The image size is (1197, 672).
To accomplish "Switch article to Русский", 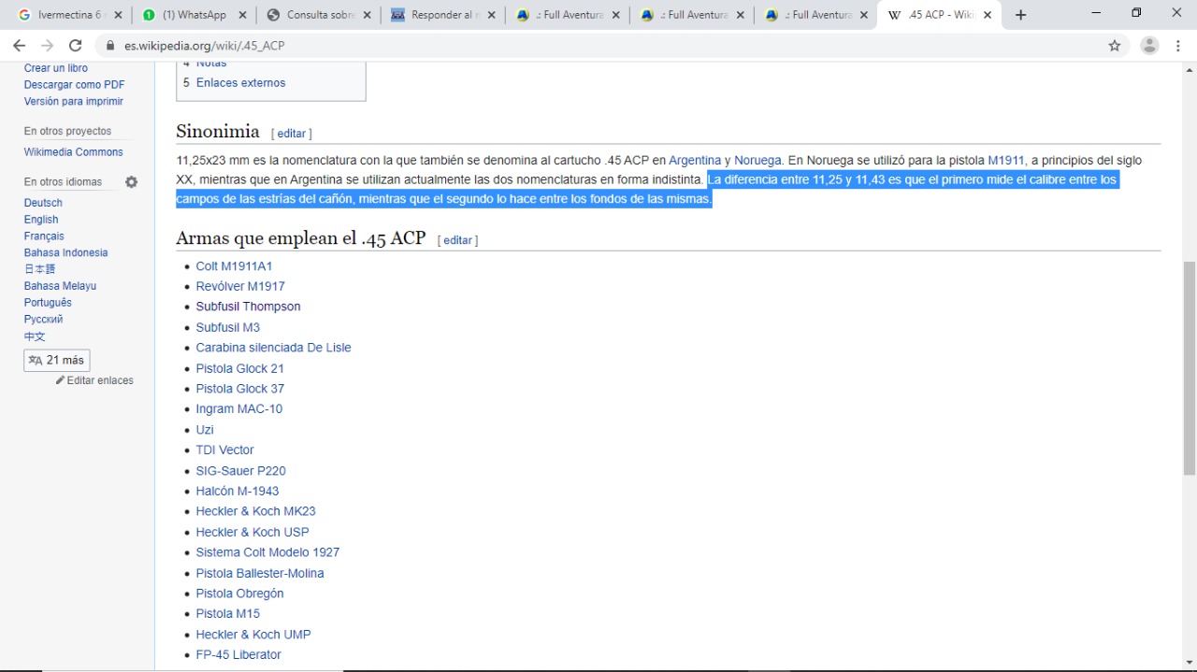I will click(x=43, y=320).
